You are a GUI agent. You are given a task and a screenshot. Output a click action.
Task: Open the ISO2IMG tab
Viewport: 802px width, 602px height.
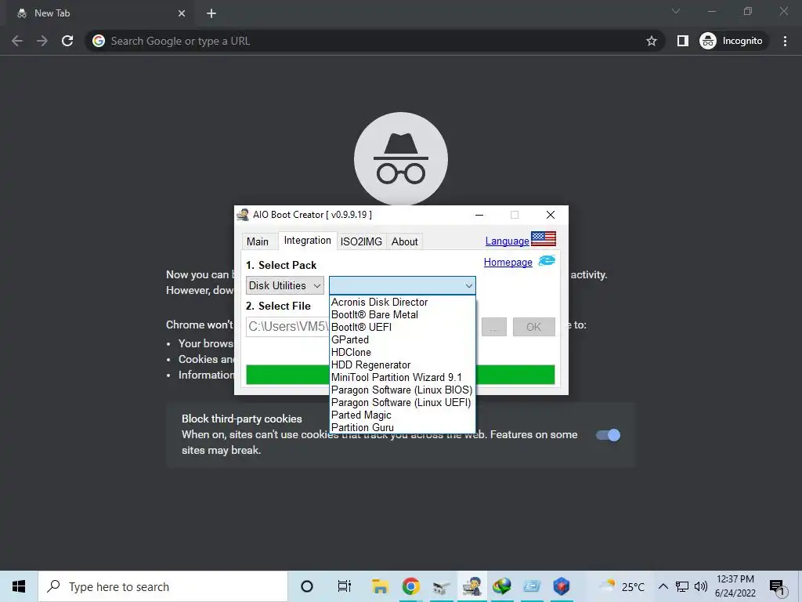click(361, 241)
